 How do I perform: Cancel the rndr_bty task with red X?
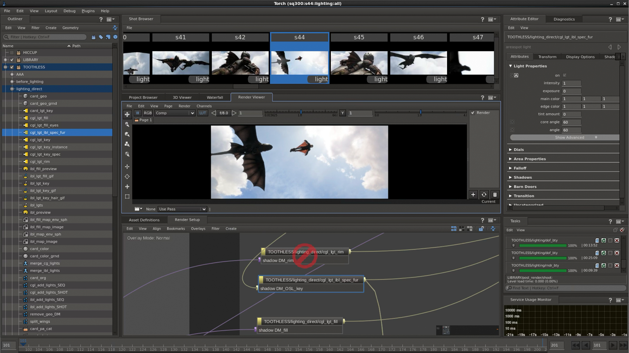click(x=617, y=266)
